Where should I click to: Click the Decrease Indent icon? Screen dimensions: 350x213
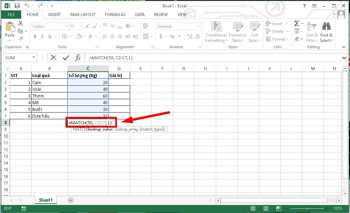coord(128,37)
